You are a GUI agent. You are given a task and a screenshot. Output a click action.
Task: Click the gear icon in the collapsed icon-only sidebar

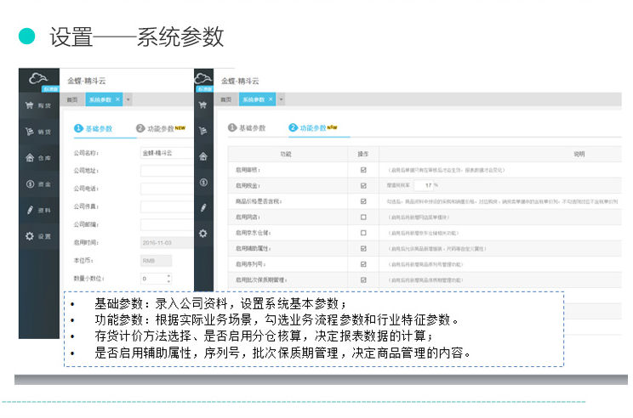203,234
